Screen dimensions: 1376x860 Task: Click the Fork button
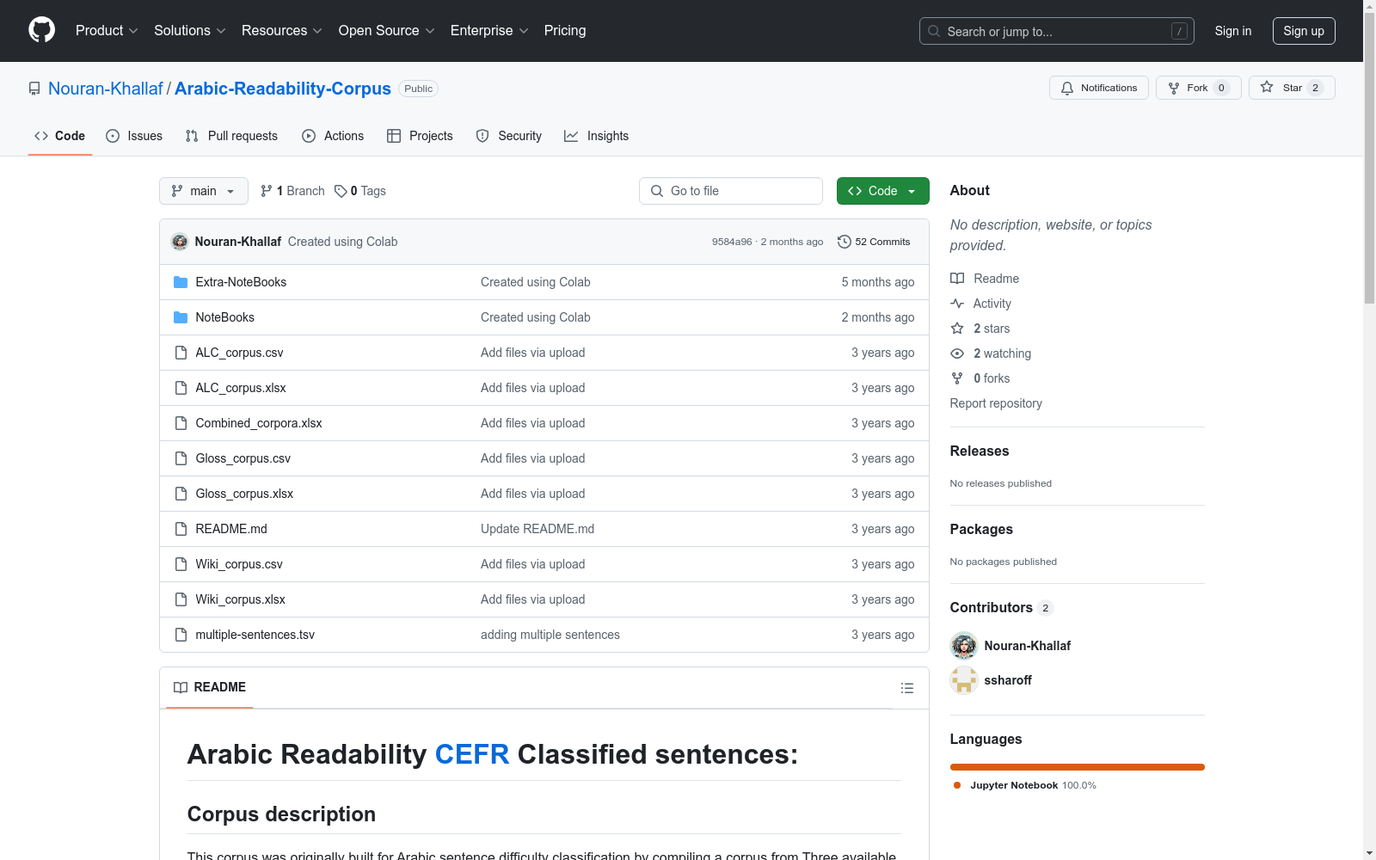coord(1198,88)
